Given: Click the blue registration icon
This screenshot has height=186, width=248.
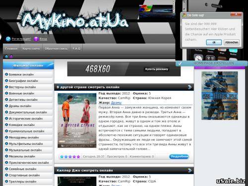Looking at the screenshot, I should pos(8,39).
